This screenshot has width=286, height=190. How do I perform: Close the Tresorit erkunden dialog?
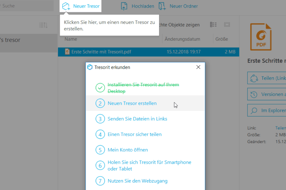(198, 67)
